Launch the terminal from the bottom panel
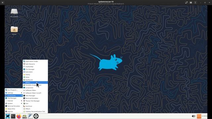Screen dimensions: 212x119 click(x=13, y=116)
